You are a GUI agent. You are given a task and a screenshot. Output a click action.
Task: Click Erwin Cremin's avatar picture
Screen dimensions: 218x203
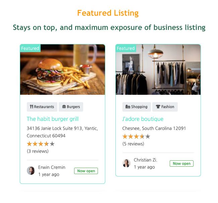click(31, 170)
